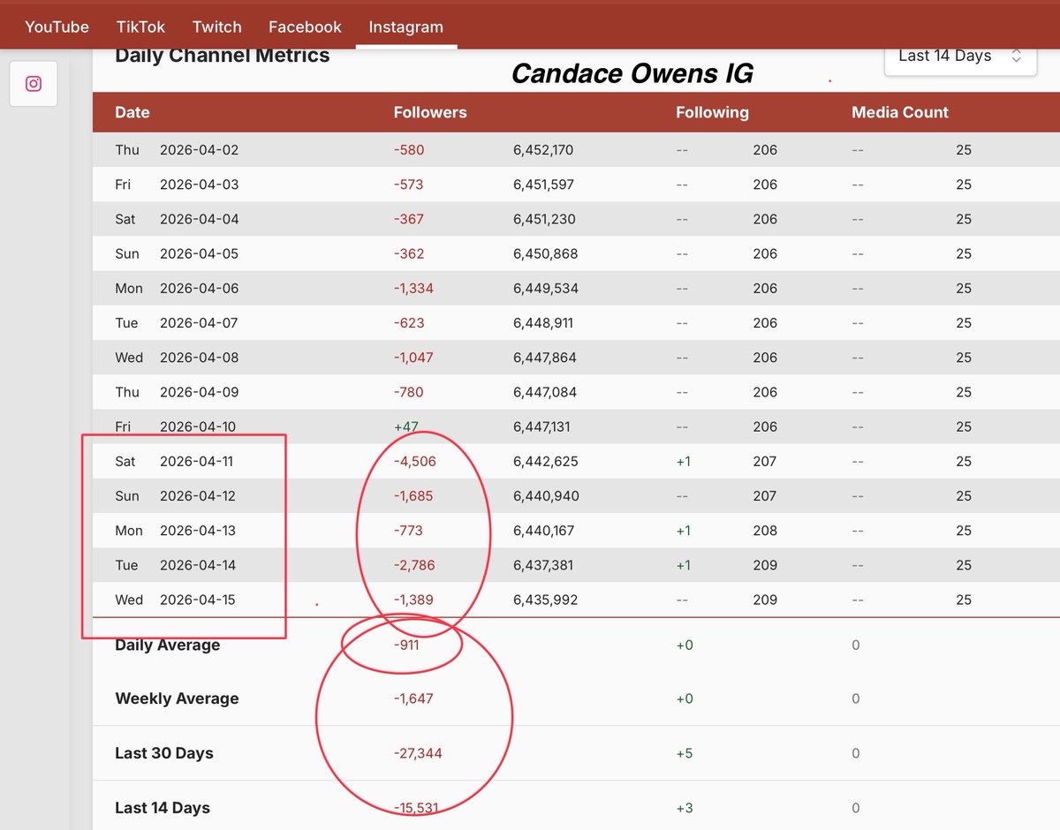Click the Daily Channel Metrics heading
The height and width of the screenshot is (830, 1060).
click(223, 56)
